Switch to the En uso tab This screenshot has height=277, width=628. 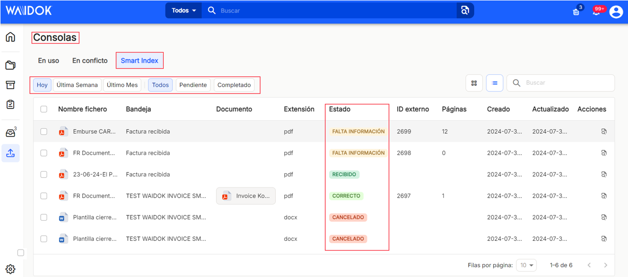click(48, 61)
